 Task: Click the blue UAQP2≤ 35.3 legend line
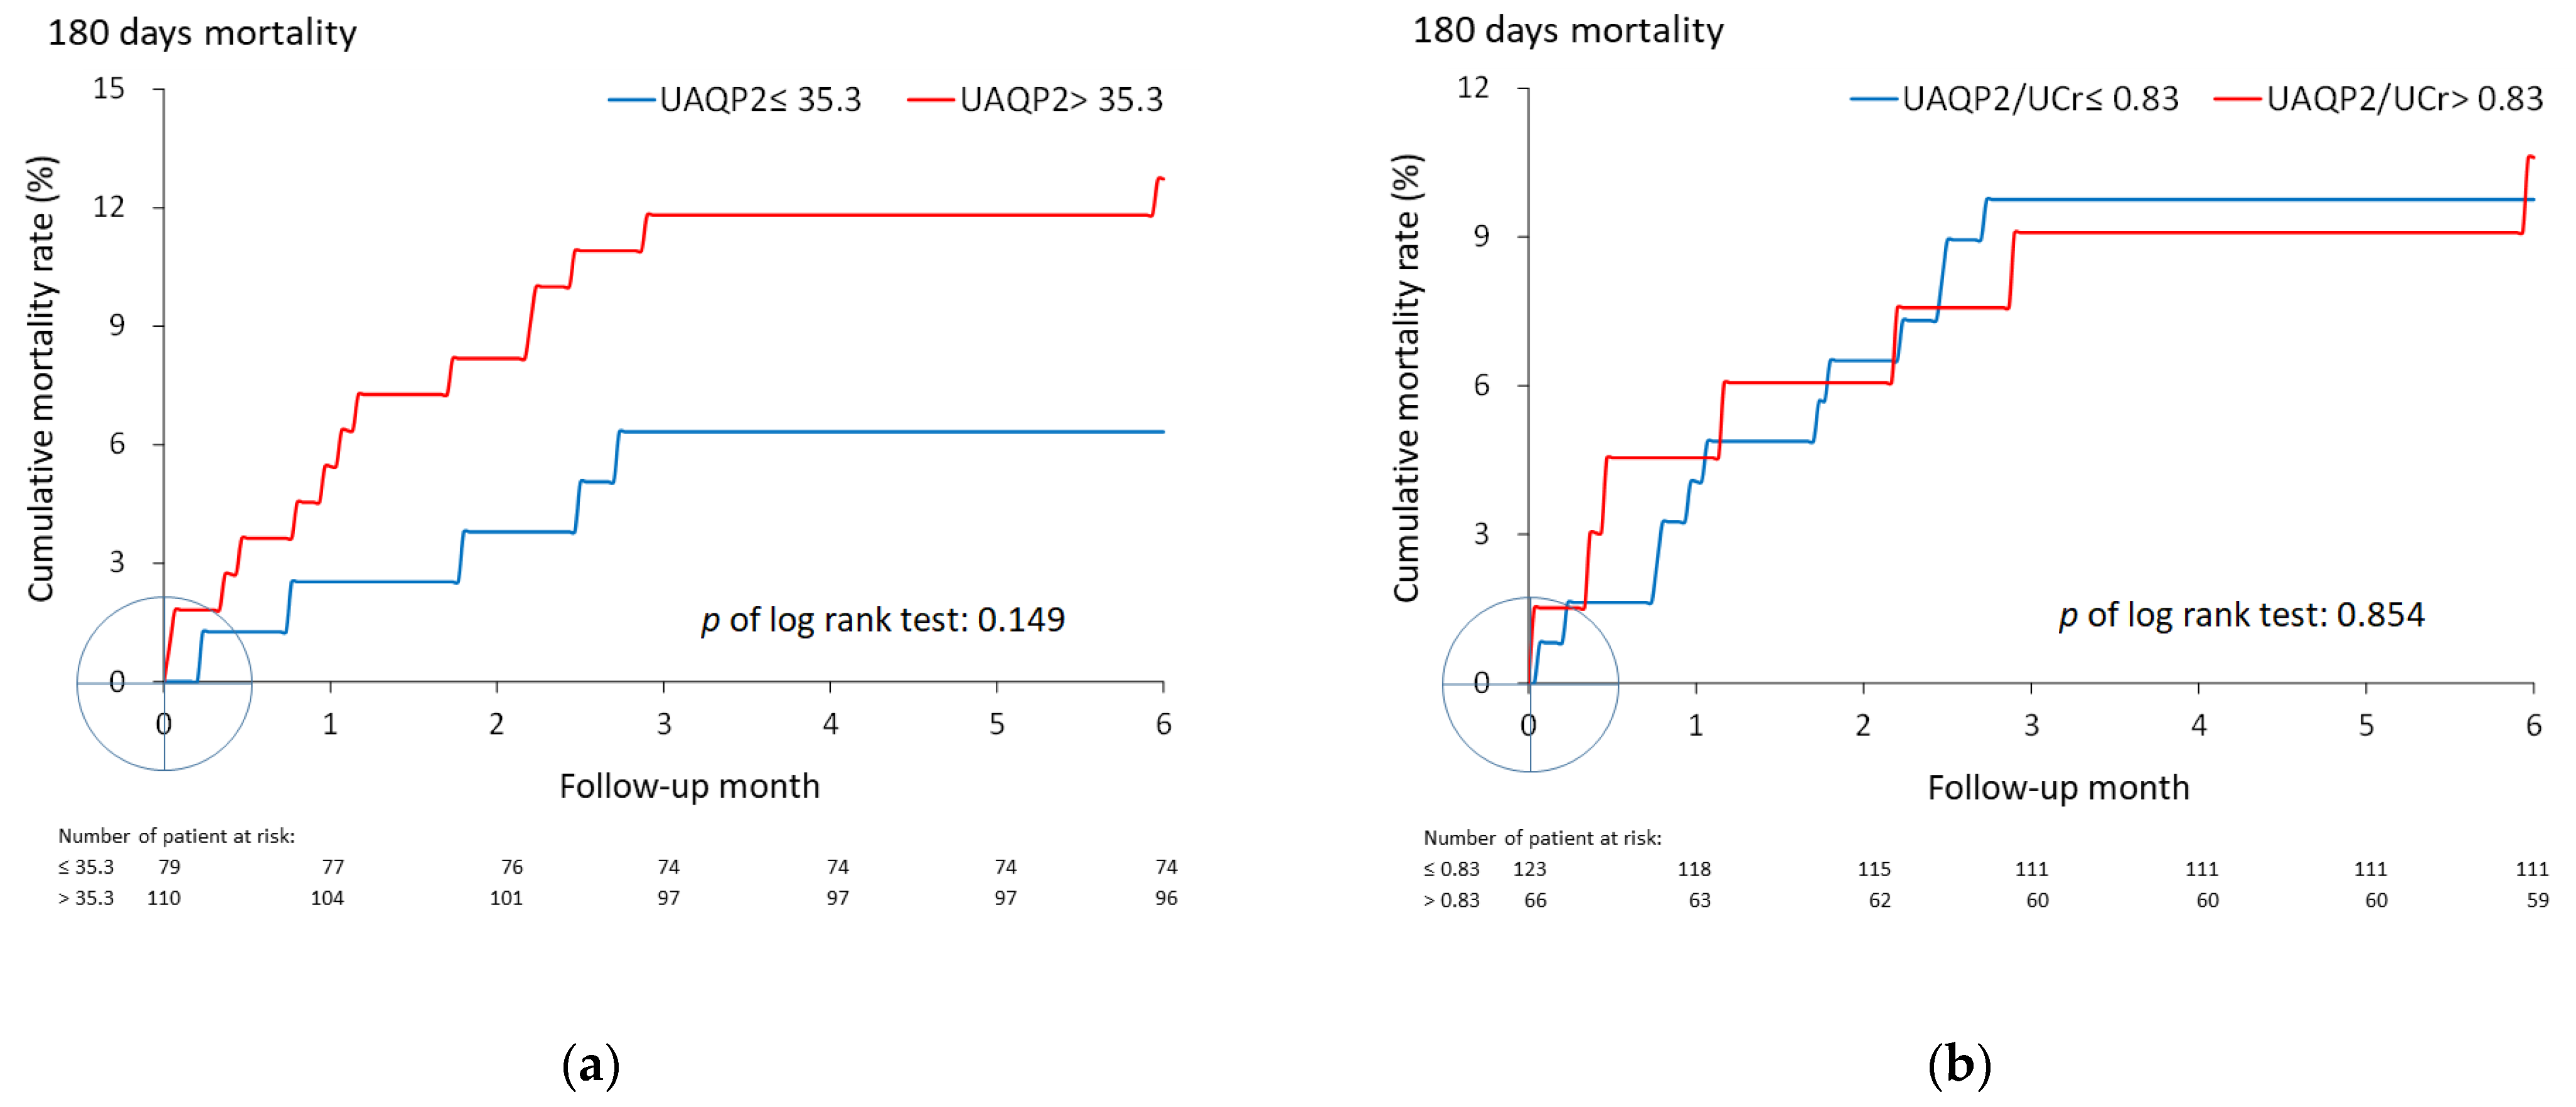pyautogui.click(x=631, y=100)
